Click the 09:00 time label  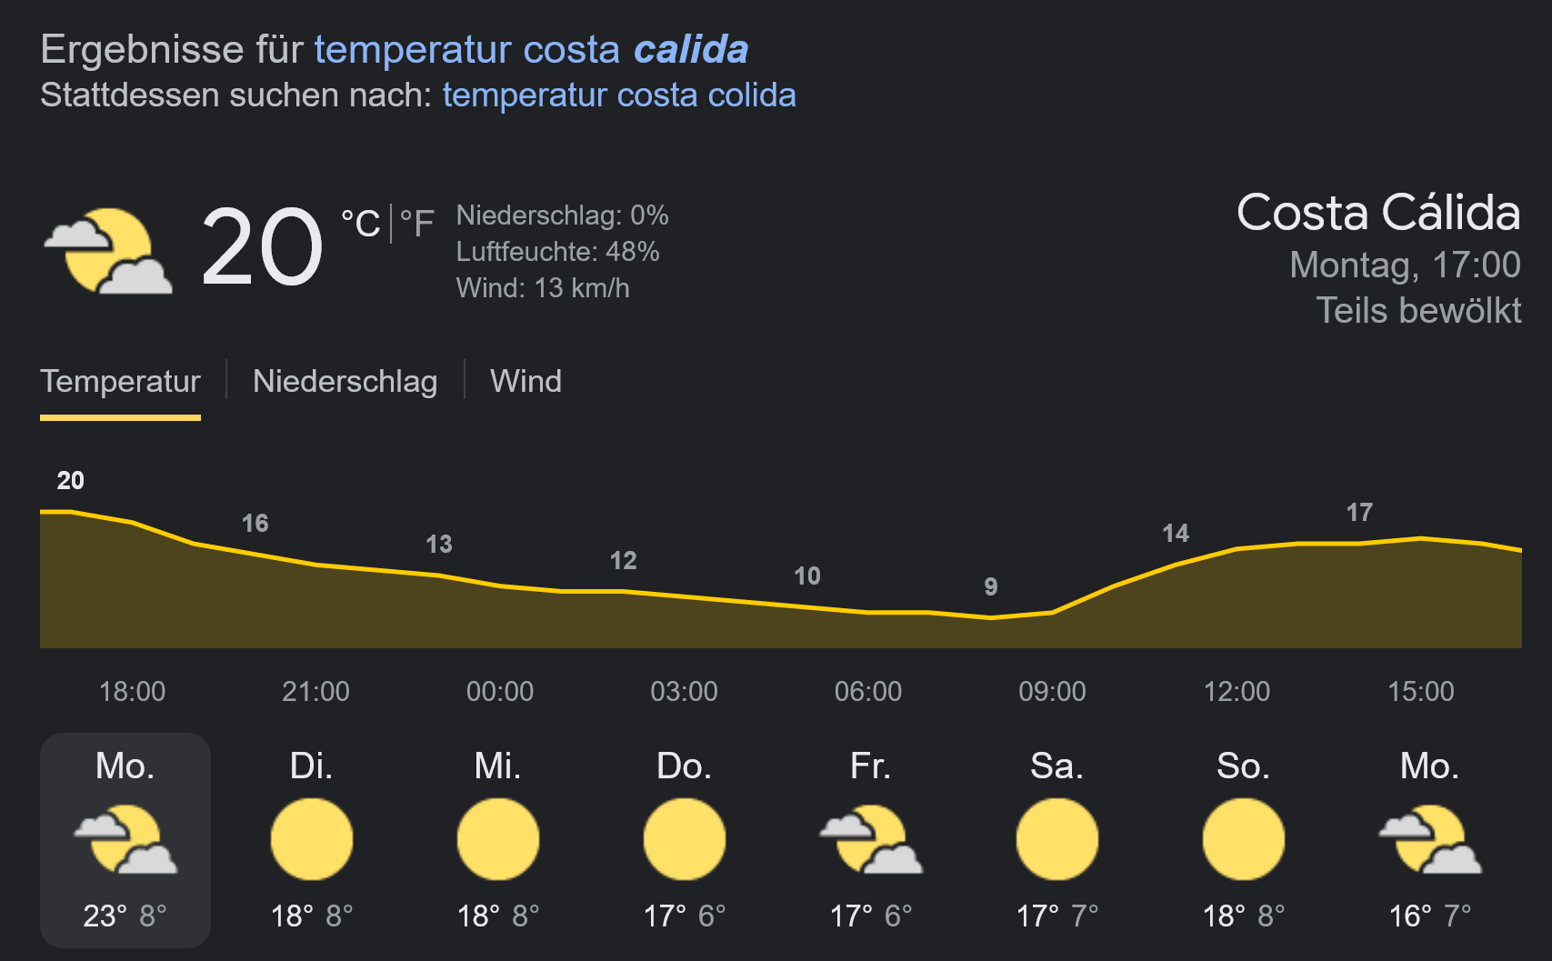pyautogui.click(x=1052, y=691)
